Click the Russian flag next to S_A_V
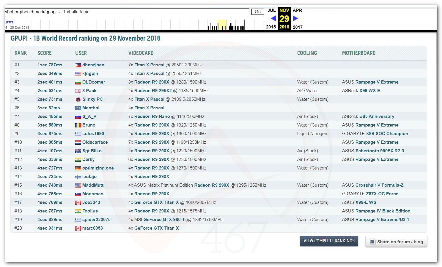 78,116
